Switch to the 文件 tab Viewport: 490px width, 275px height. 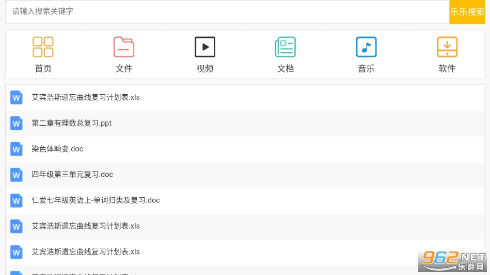click(x=124, y=68)
